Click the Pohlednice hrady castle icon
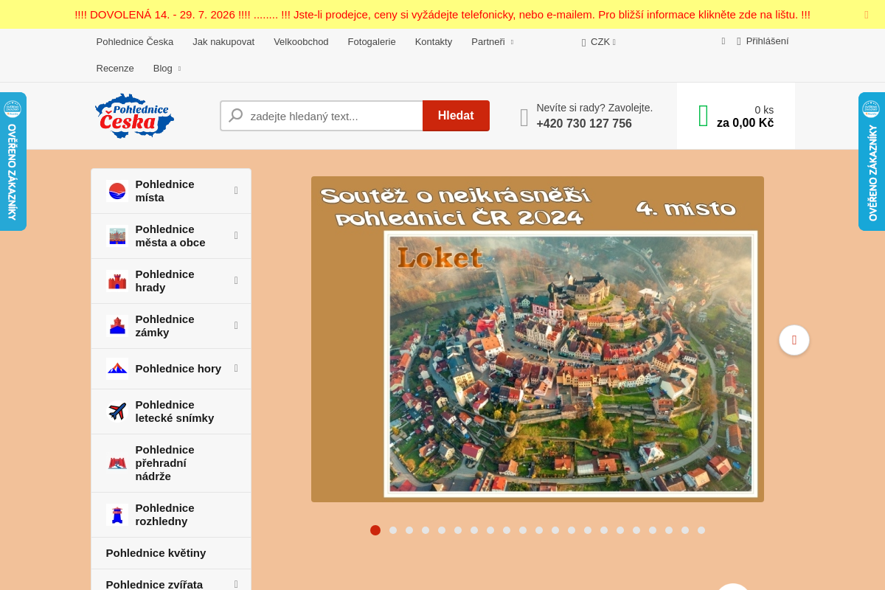Viewport: 885px width, 590px height. pos(117,281)
